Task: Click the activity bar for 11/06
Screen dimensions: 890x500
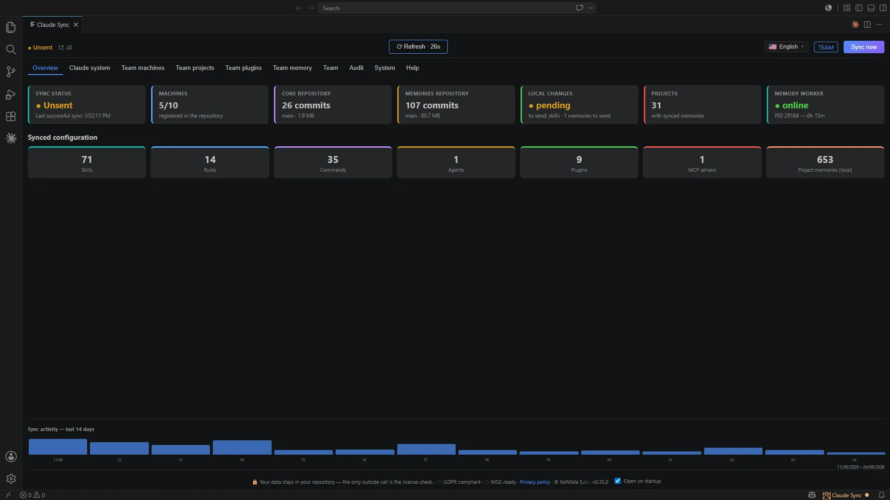Action: (58, 447)
